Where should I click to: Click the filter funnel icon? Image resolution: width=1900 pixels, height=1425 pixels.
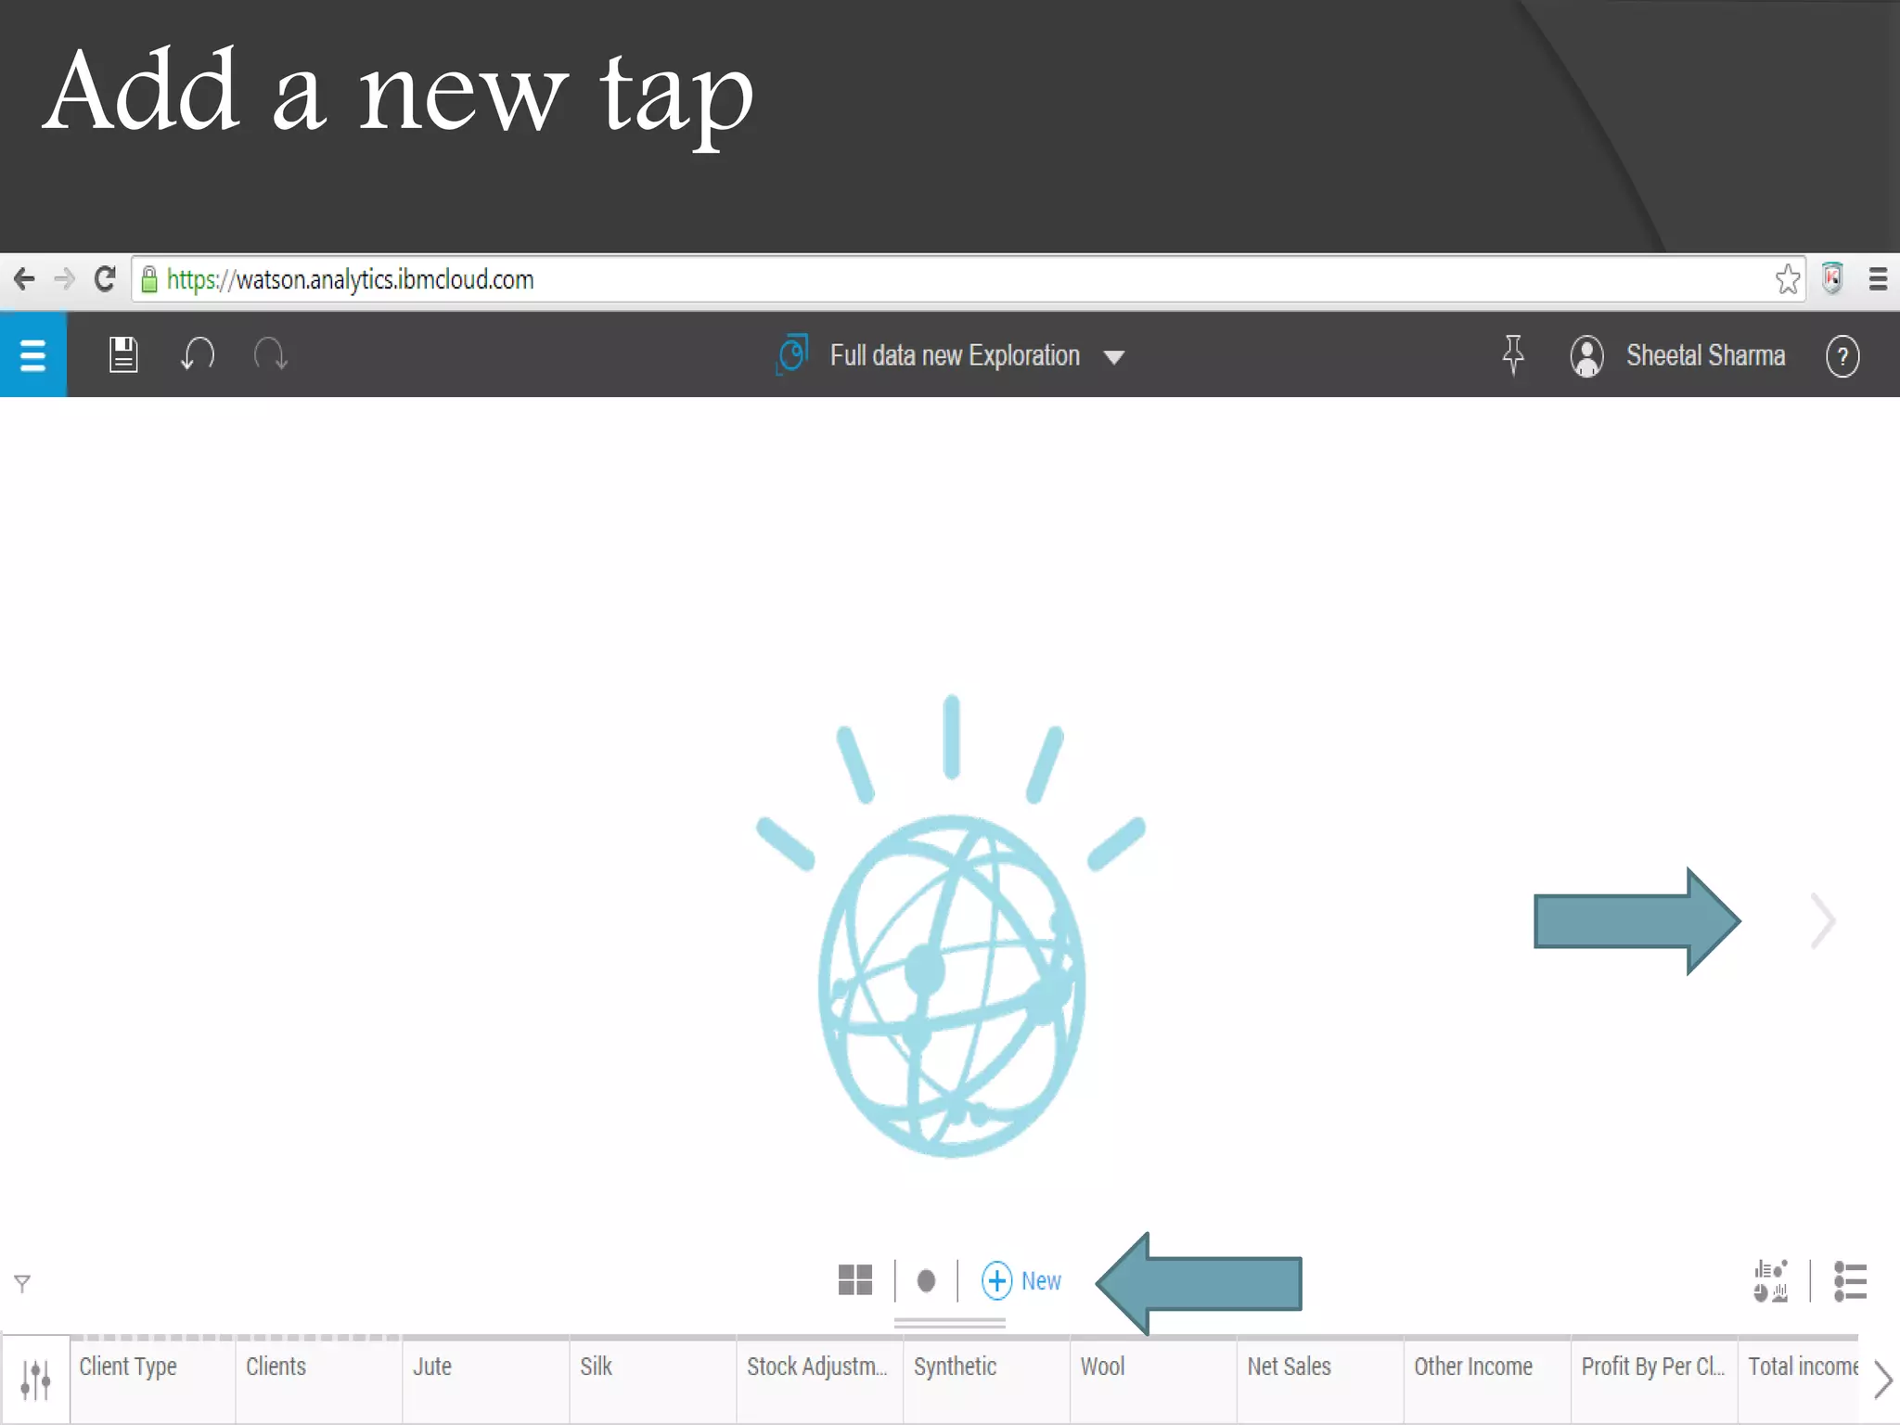[x=22, y=1283]
